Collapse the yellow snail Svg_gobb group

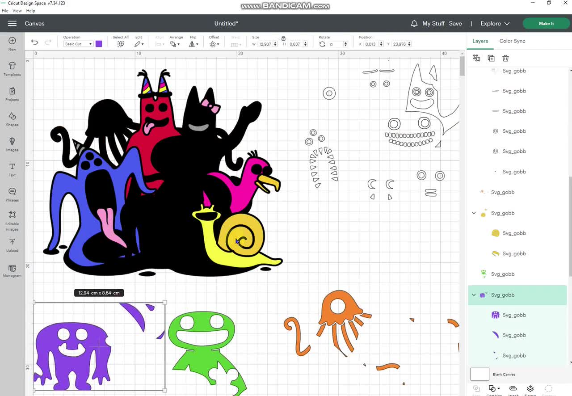click(474, 213)
